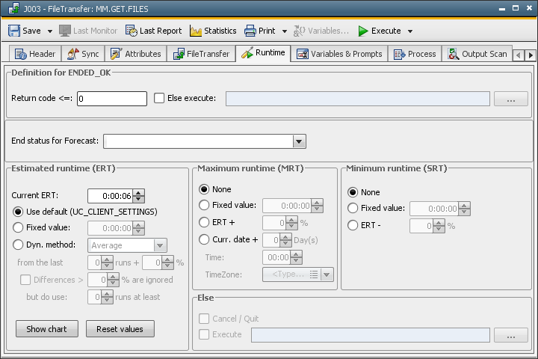The width and height of the screenshot is (538, 359).
Task: Switch to the Header tab
Action: pos(35,54)
